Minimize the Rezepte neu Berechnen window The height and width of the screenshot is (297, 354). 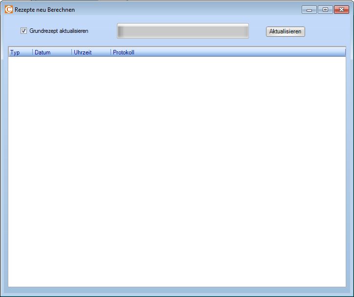tap(309, 10)
